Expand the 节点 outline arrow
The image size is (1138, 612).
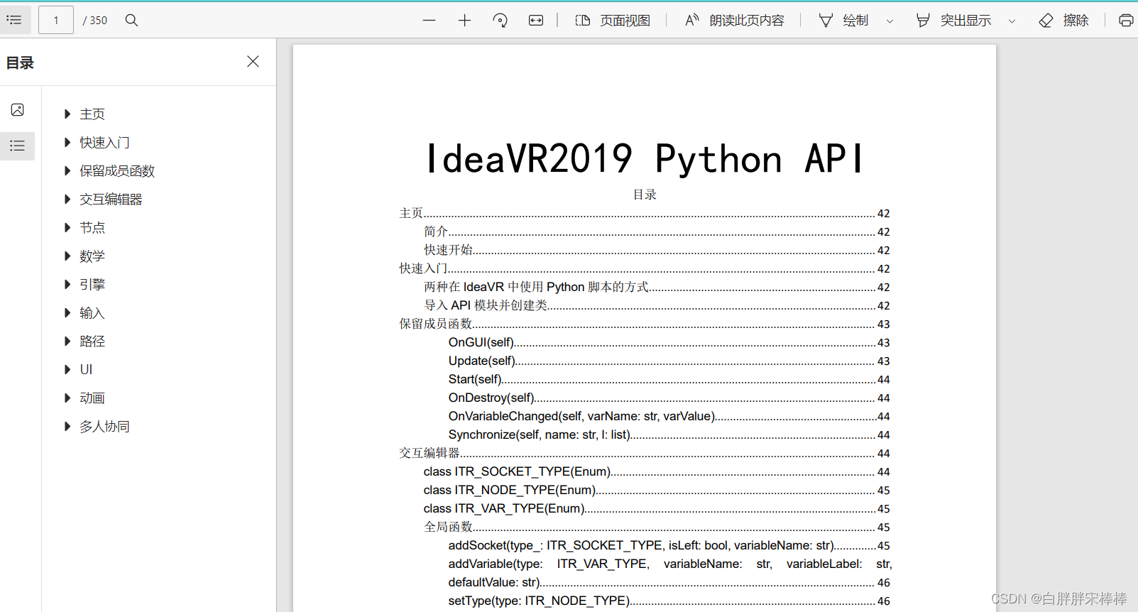click(x=67, y=228)
